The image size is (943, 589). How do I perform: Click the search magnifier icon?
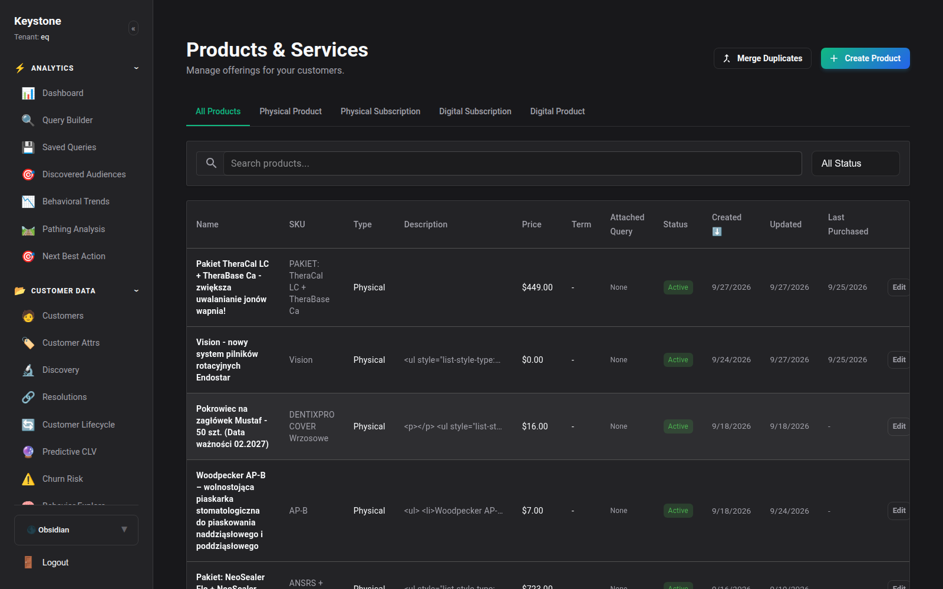(211, 163)
